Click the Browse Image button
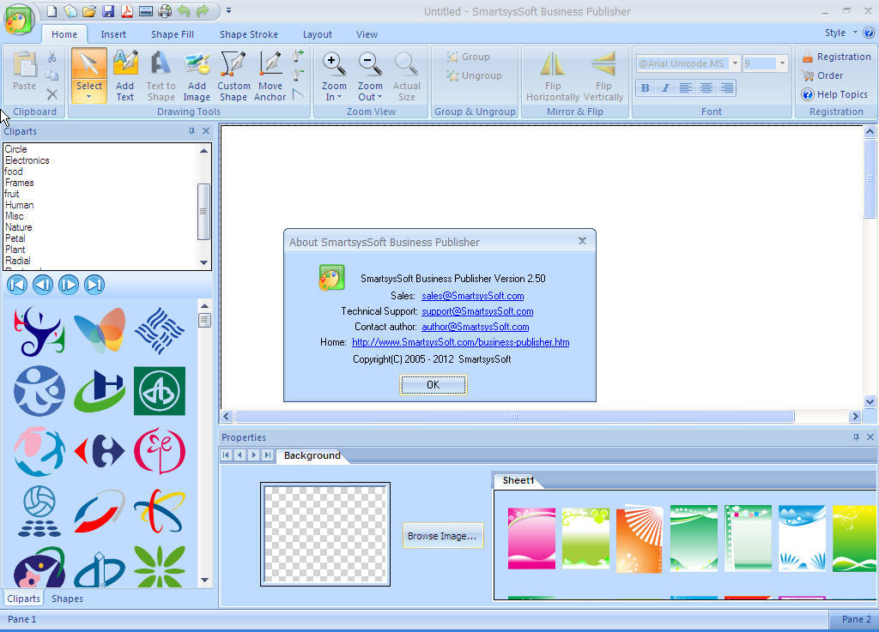The width and height of the screenshot is (879, 632). click(x=442, y=536)
